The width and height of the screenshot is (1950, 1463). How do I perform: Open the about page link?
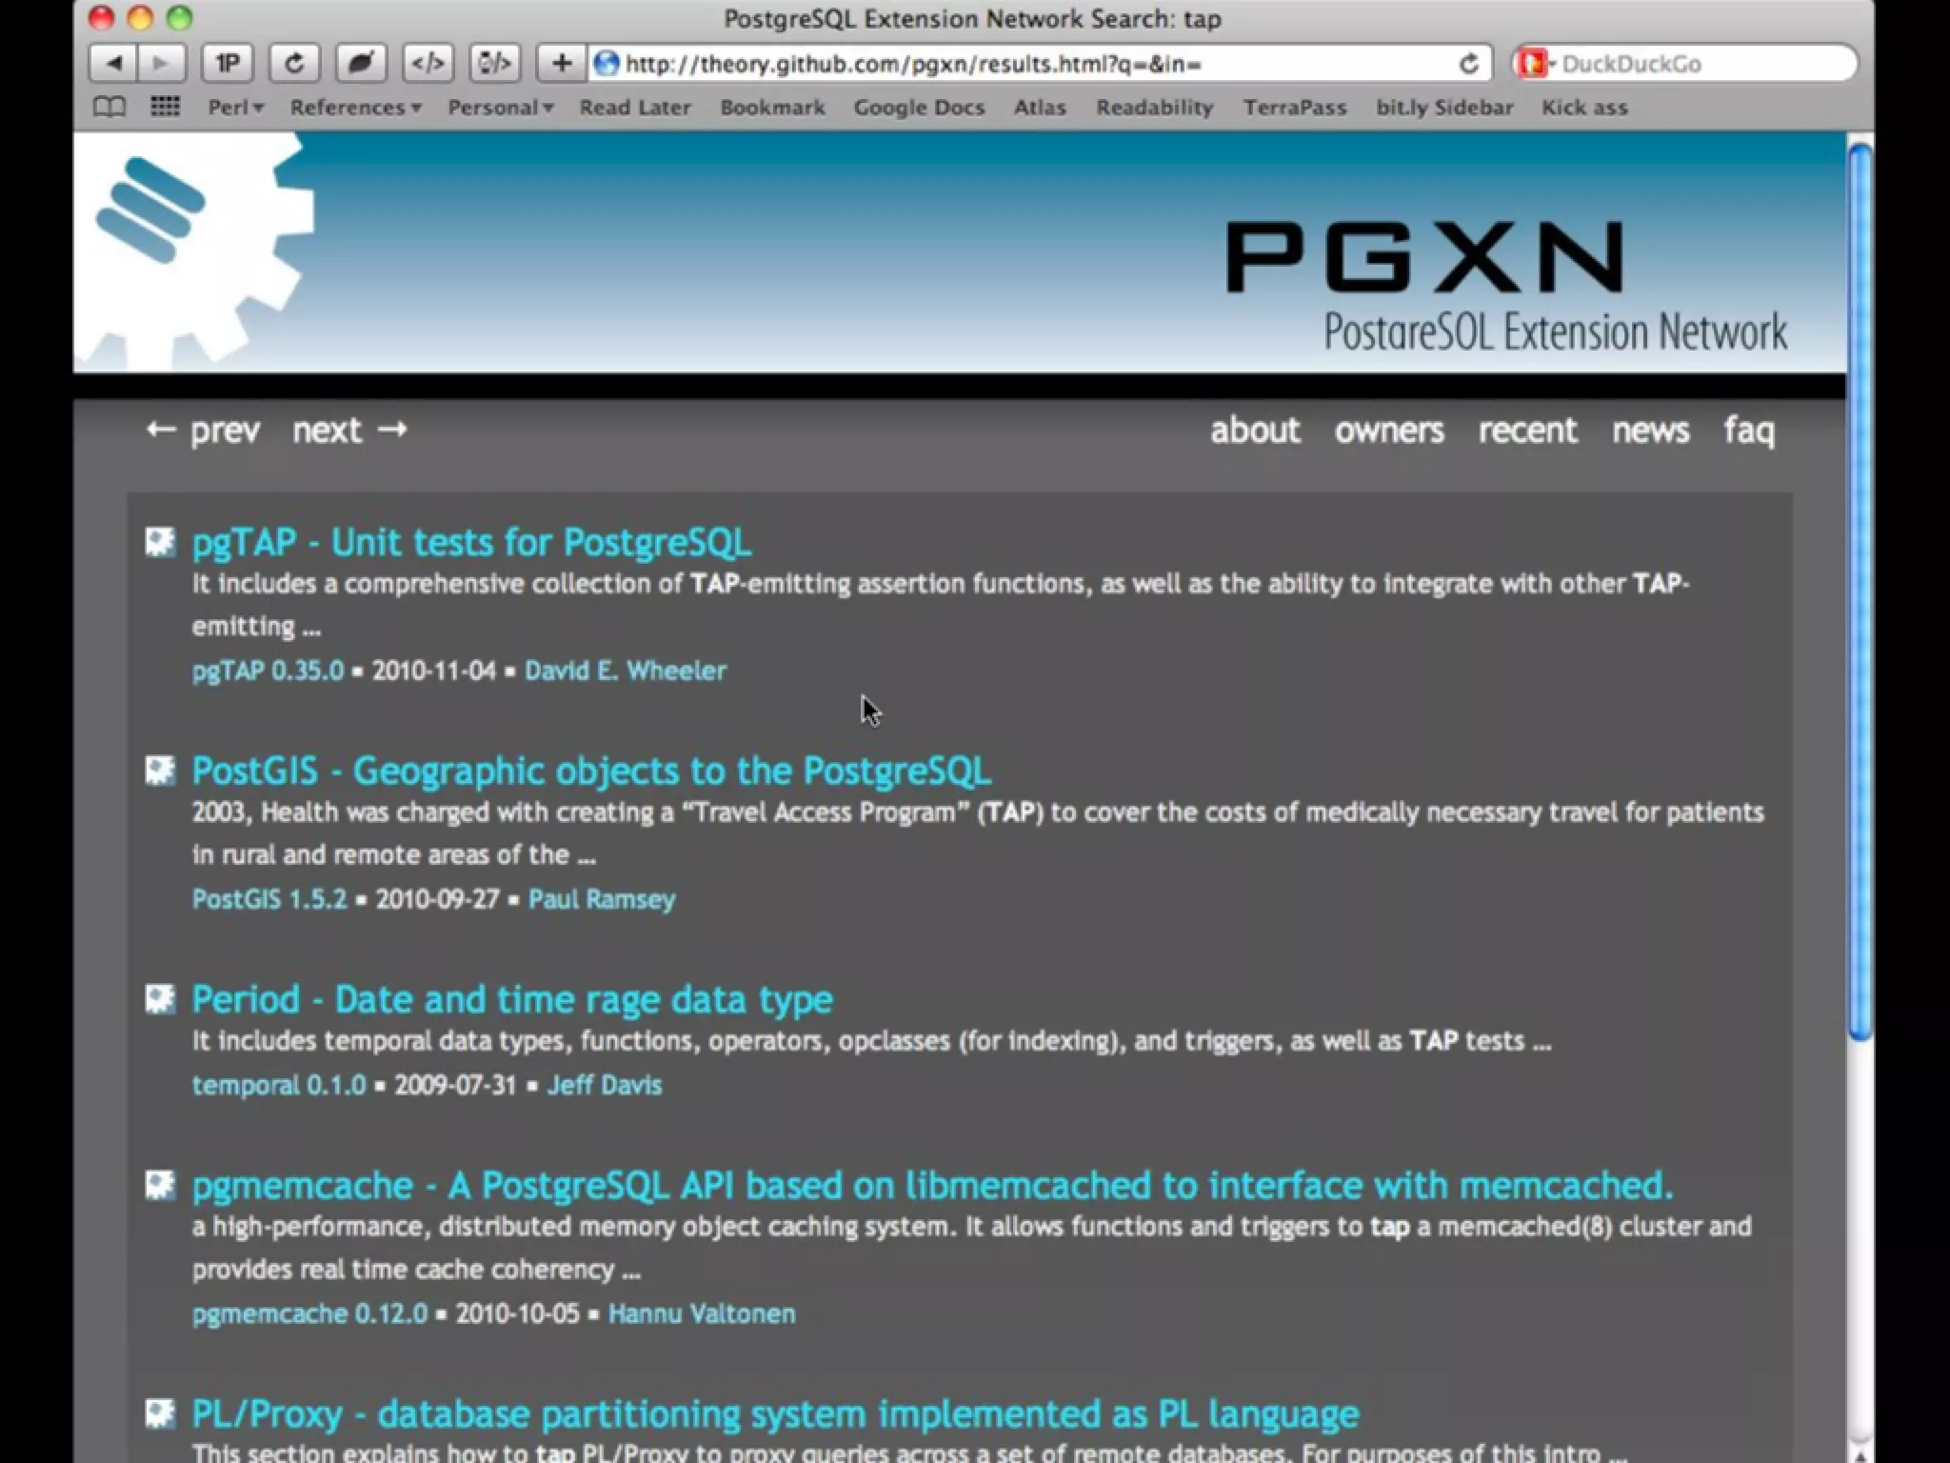pyautogui.click(x=1254, y=431)
